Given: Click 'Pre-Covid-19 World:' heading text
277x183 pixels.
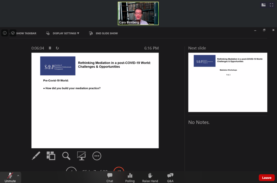Looking at the screenshot, I should click(x=56, y=80).
